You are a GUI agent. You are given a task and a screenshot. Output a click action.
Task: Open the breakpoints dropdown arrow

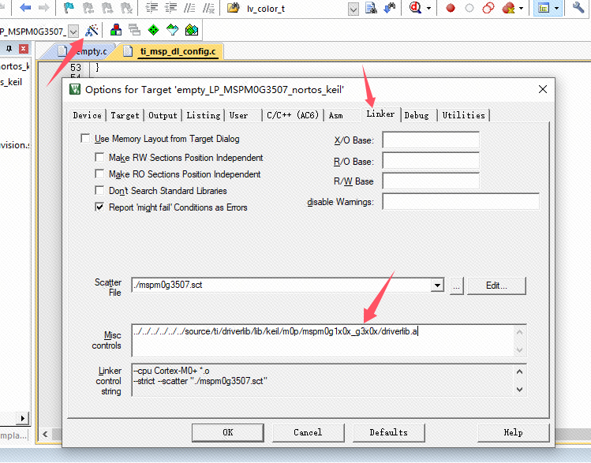(x=522, y=8)
